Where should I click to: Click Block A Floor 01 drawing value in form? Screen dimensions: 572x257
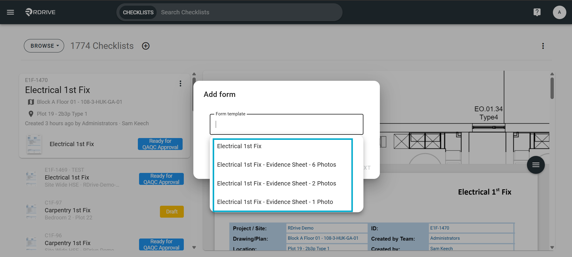(x=323, y=238)
